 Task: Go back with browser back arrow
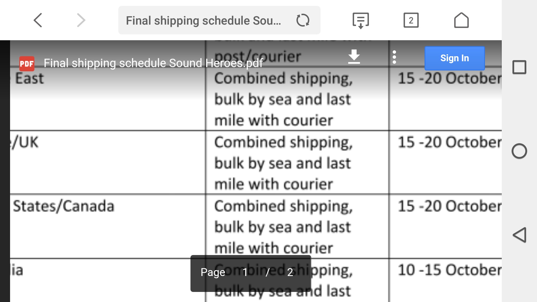[38, 20]
